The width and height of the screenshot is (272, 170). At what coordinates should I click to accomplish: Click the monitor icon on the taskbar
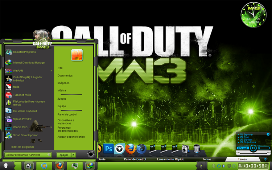tap(75, 166)
